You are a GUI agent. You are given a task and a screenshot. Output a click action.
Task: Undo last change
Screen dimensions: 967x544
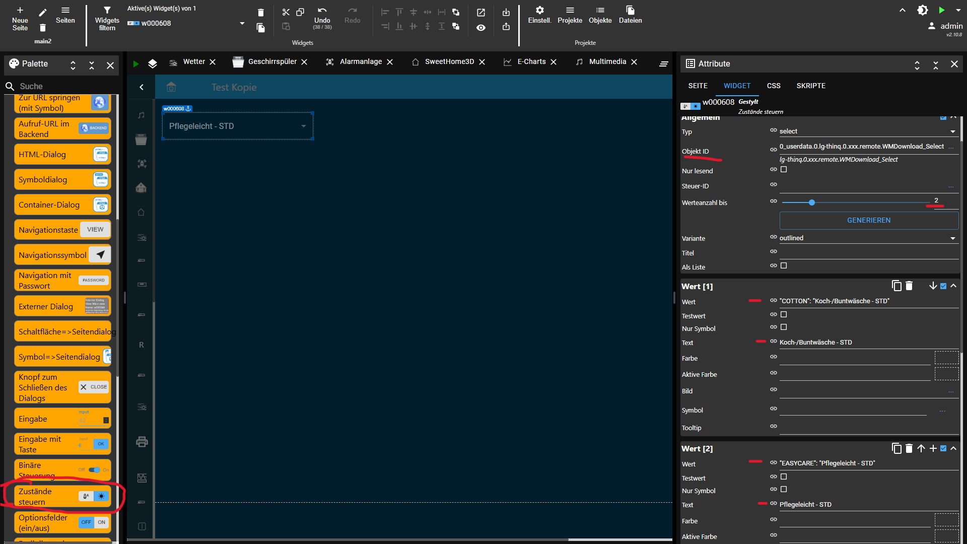(x=322, y=11)
